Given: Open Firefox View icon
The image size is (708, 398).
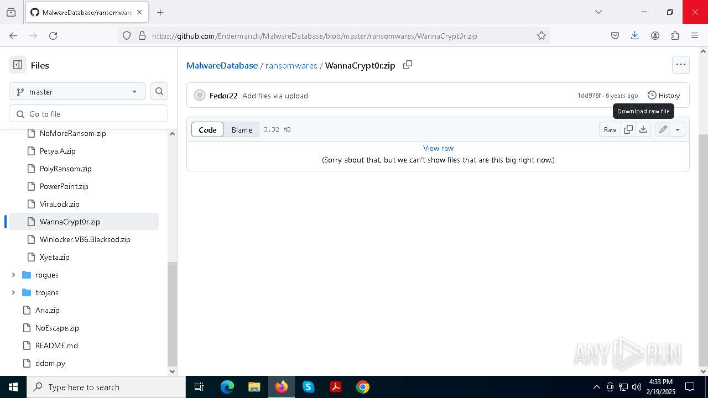Looking at the screenshot, I should [x=11, y=12].
